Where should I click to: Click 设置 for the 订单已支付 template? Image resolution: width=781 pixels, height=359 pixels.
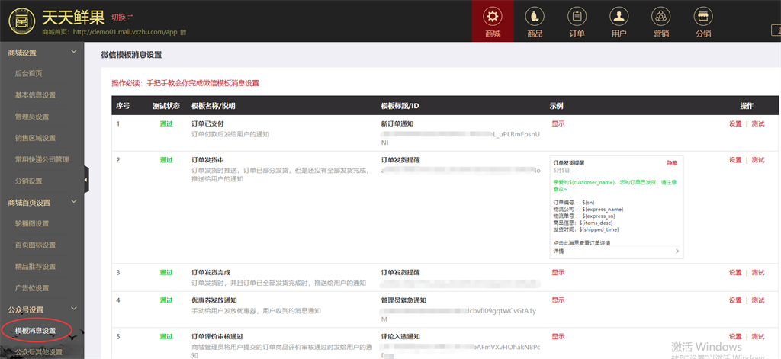click(734, 123)
